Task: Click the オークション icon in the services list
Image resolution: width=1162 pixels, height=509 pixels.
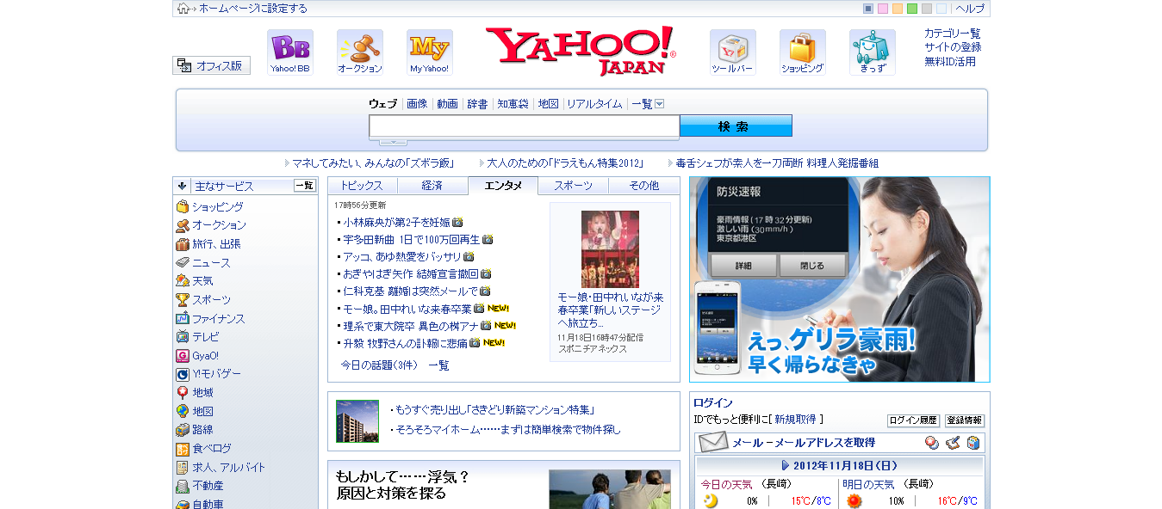Action: pos(183,225)
